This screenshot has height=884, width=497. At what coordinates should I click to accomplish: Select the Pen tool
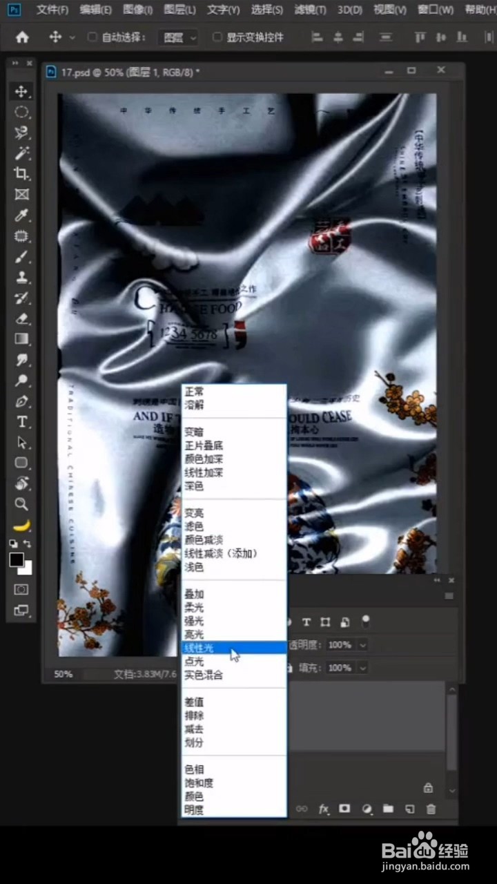[22, 401]
